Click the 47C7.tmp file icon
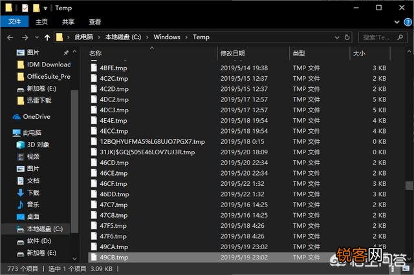The width and height of the screenshot is (414, 275). click(x=94, y=205)
